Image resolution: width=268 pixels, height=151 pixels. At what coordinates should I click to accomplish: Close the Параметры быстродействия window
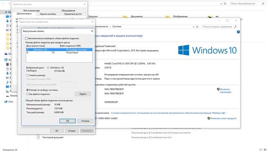click(x=92, y=22)
